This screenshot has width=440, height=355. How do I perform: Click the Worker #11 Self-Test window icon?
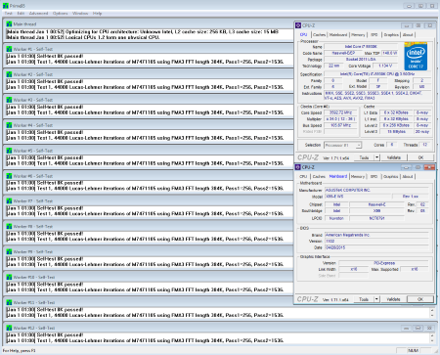coord(9,302)
